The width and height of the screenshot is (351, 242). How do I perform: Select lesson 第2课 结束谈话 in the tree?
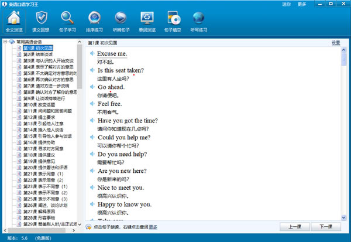pos(42,54)
